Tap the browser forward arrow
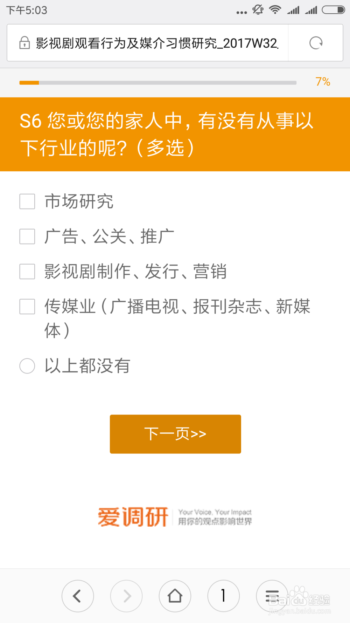Image resolution: width=350 pixels, height=623 pixels. [126, 596]
